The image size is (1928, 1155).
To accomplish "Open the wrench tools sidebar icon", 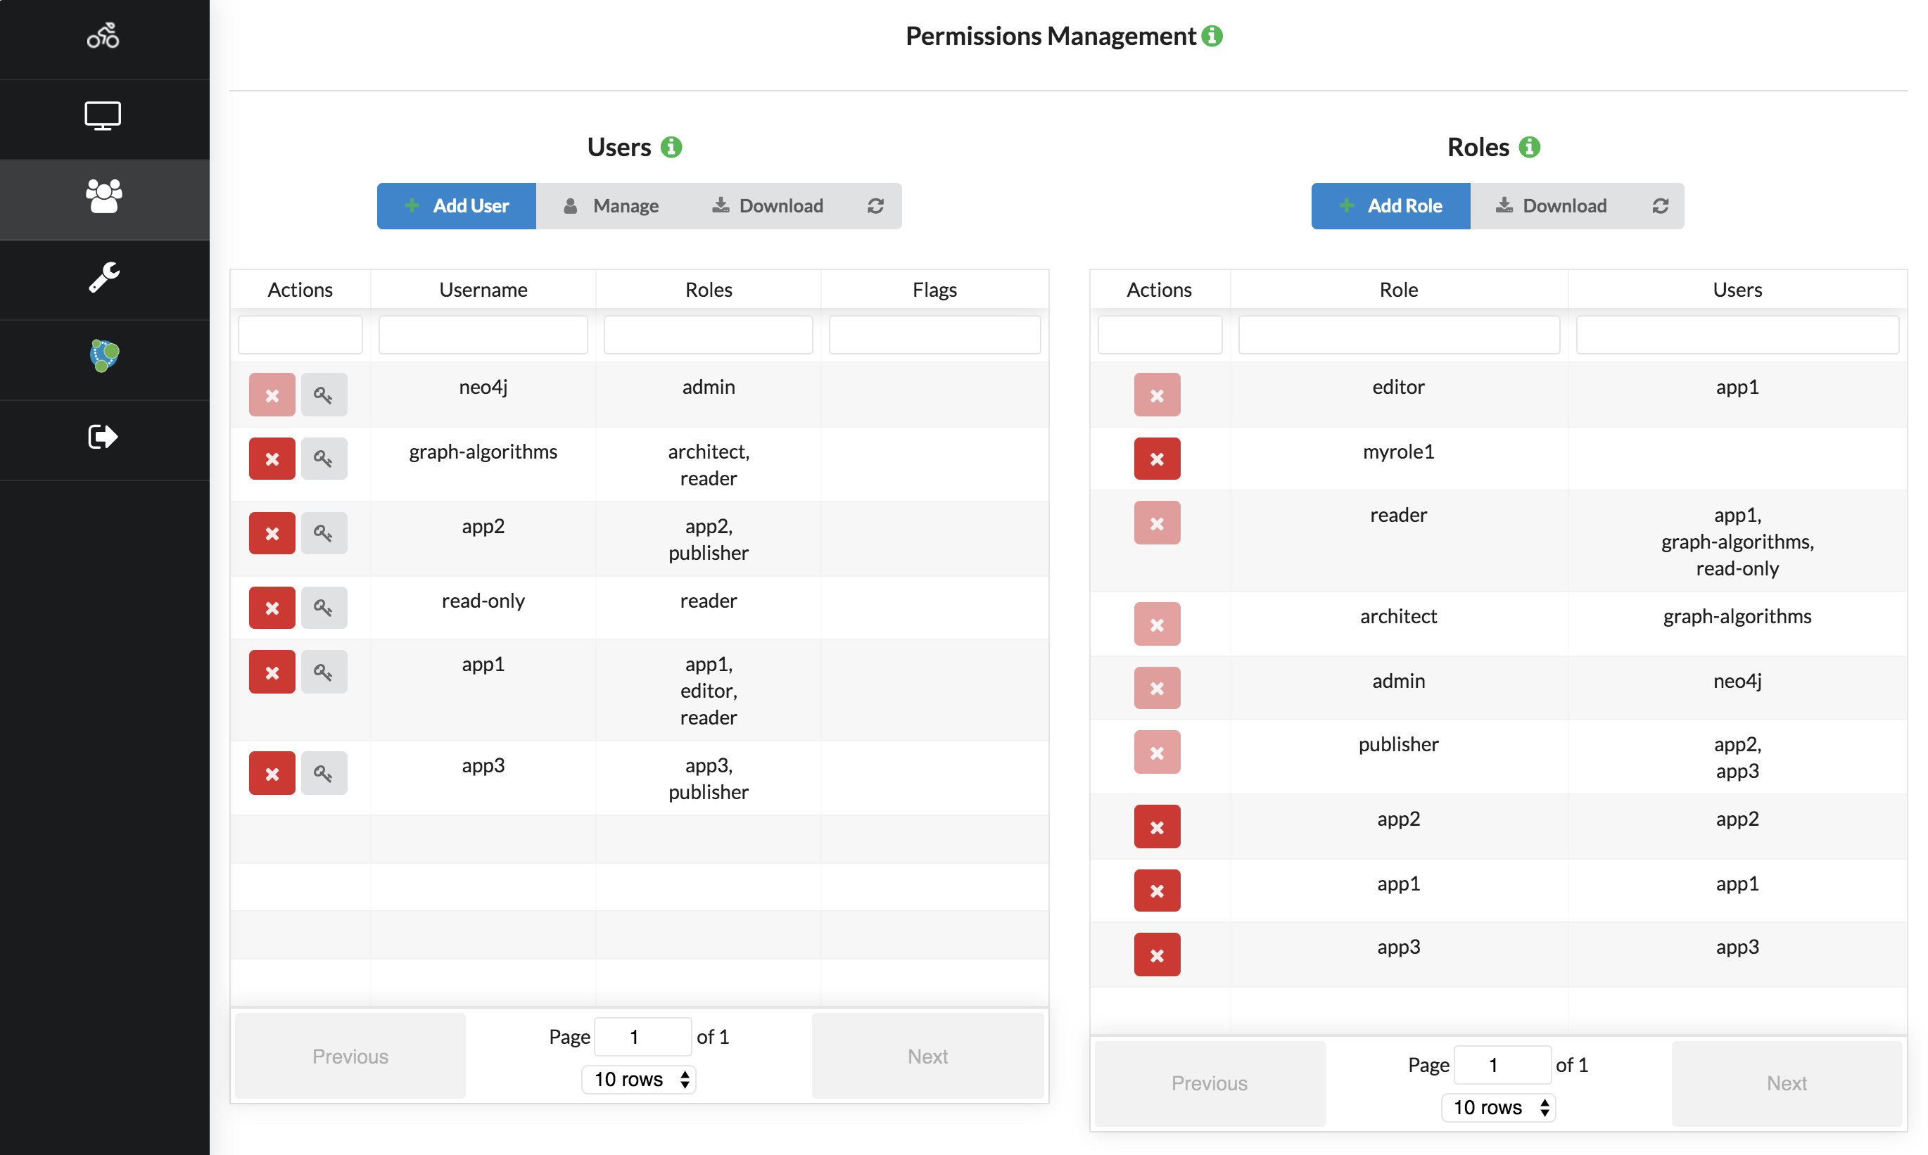I will pyautogui.click(x=103, y=277).
